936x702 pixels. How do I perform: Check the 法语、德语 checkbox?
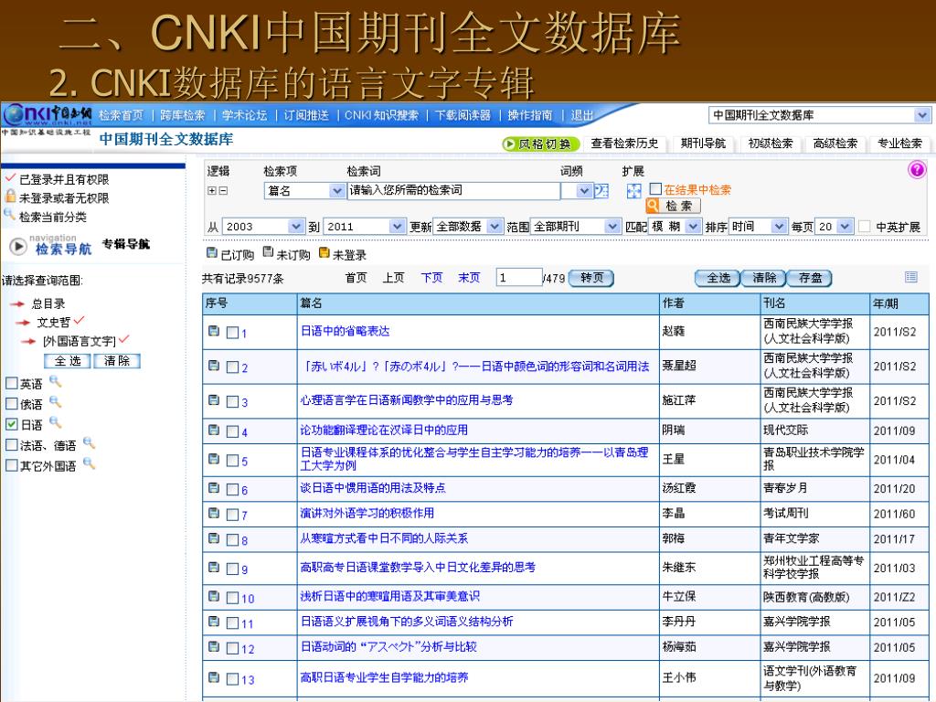(x=11, y=445)
